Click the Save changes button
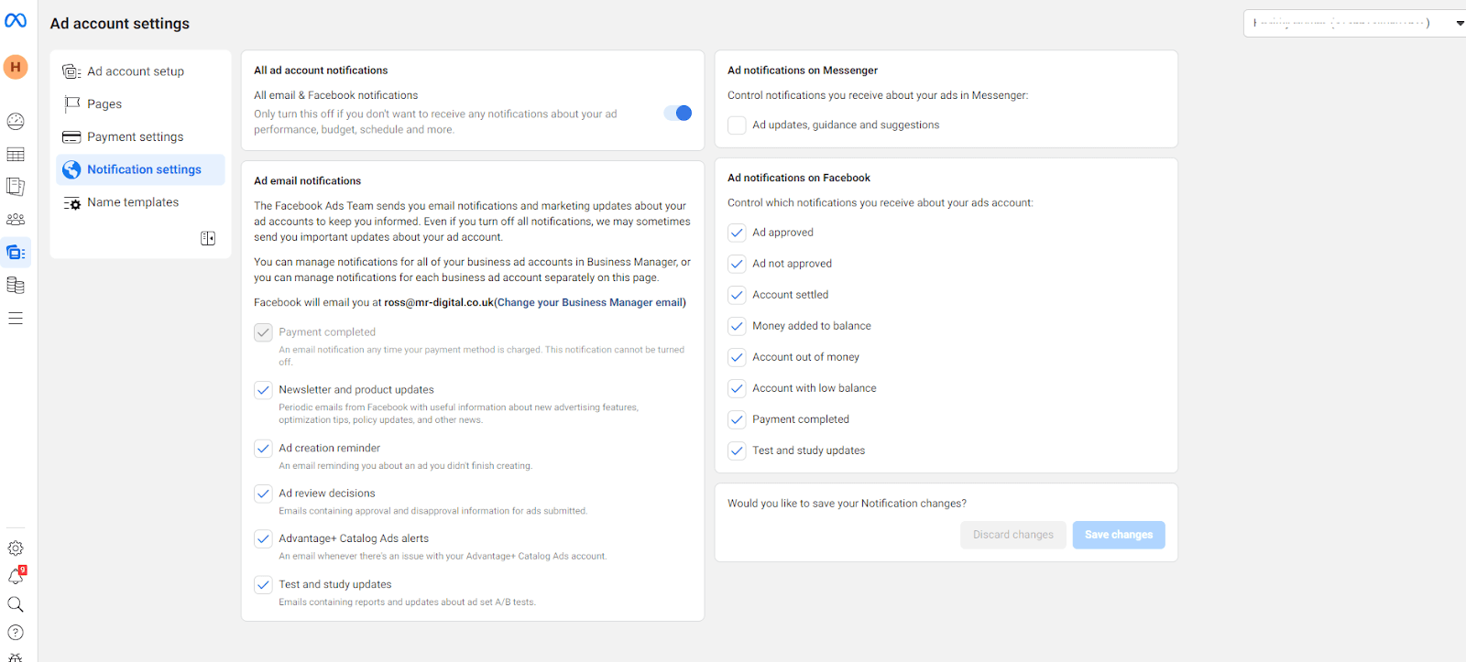Image resolution: width=1466 pixels, height=662 pixels. pyautogui.click(x=1118, y=535)
